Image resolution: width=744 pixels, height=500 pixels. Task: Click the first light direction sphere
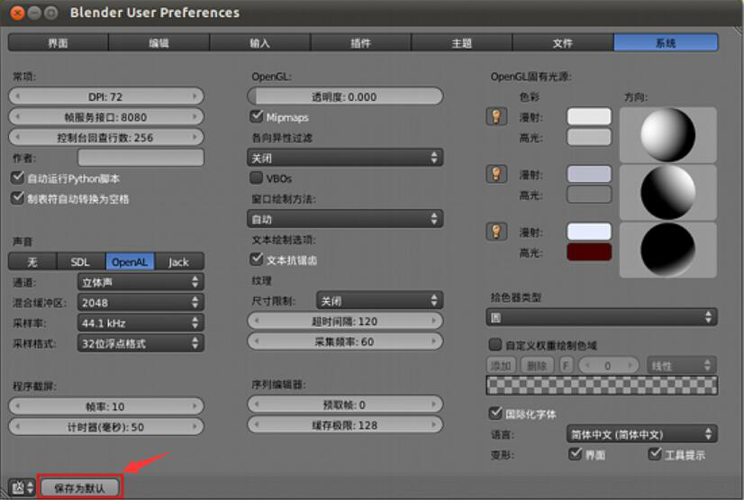[x=667, y=135]
